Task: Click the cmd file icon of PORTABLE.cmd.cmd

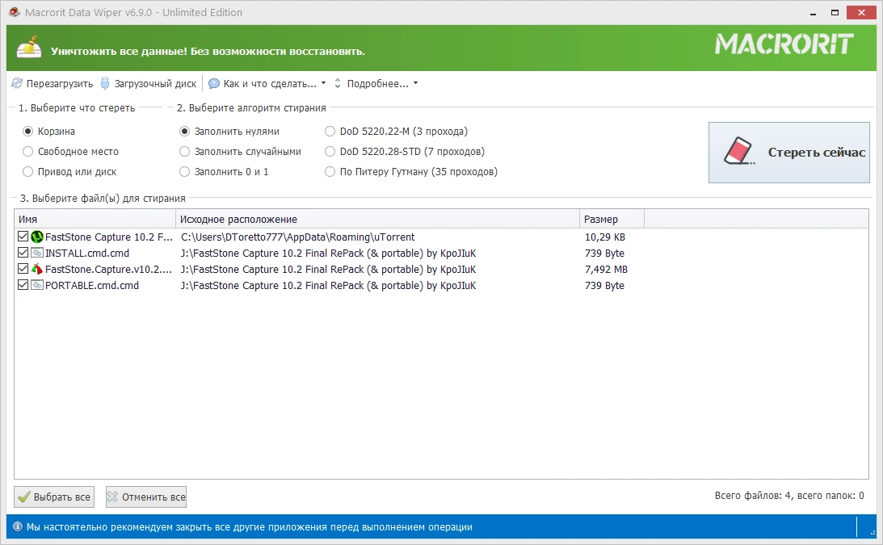Action: pyautogui.click(x=37, y=285)
